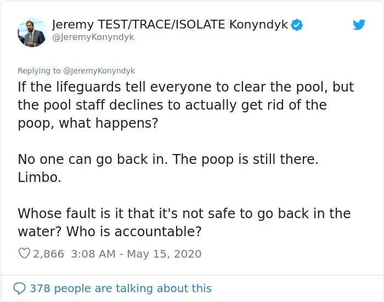Click the "Replying to" label text

[x=39, y=71]
